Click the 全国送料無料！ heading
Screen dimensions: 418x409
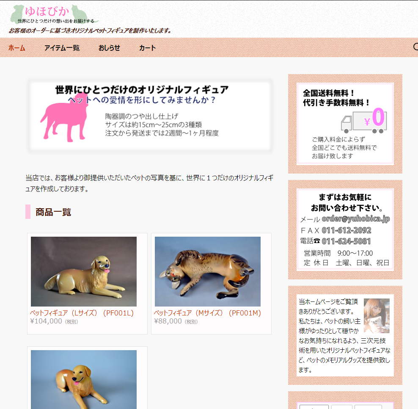coord(329,93)
